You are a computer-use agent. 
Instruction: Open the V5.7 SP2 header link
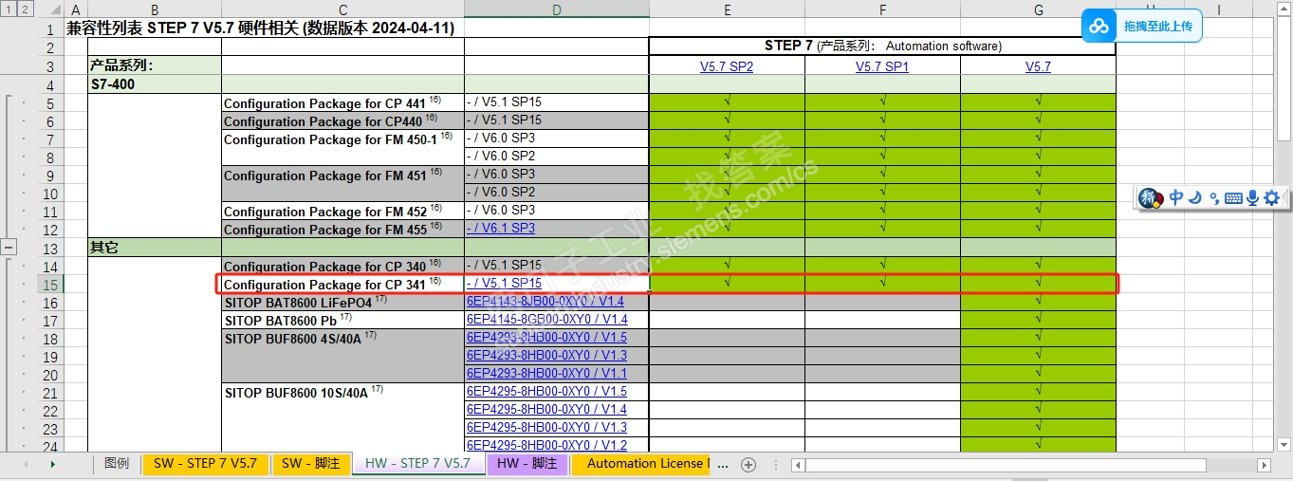pyautogui.click(x=727, y=66)
